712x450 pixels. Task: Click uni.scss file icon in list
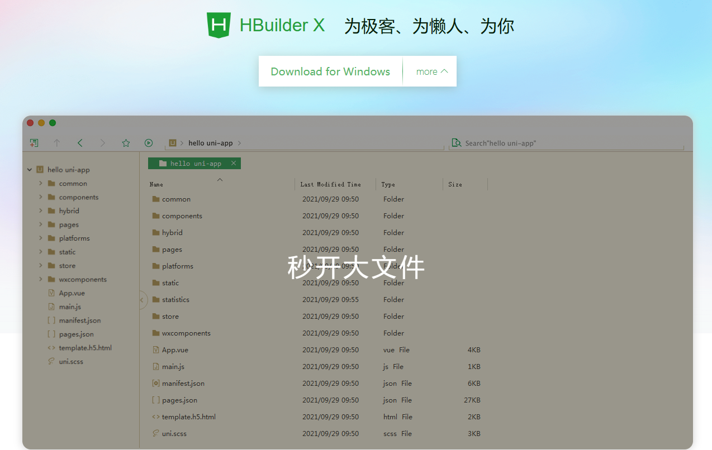click(x=156, y=434)
